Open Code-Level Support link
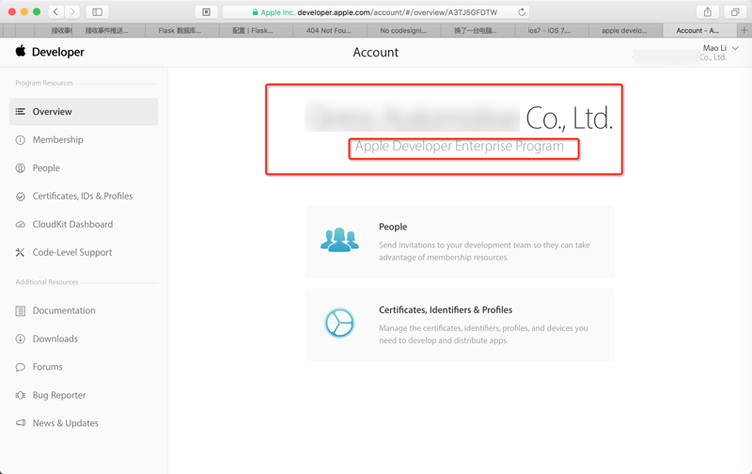Viewport: 752px width, 474px height. point(72,252)
